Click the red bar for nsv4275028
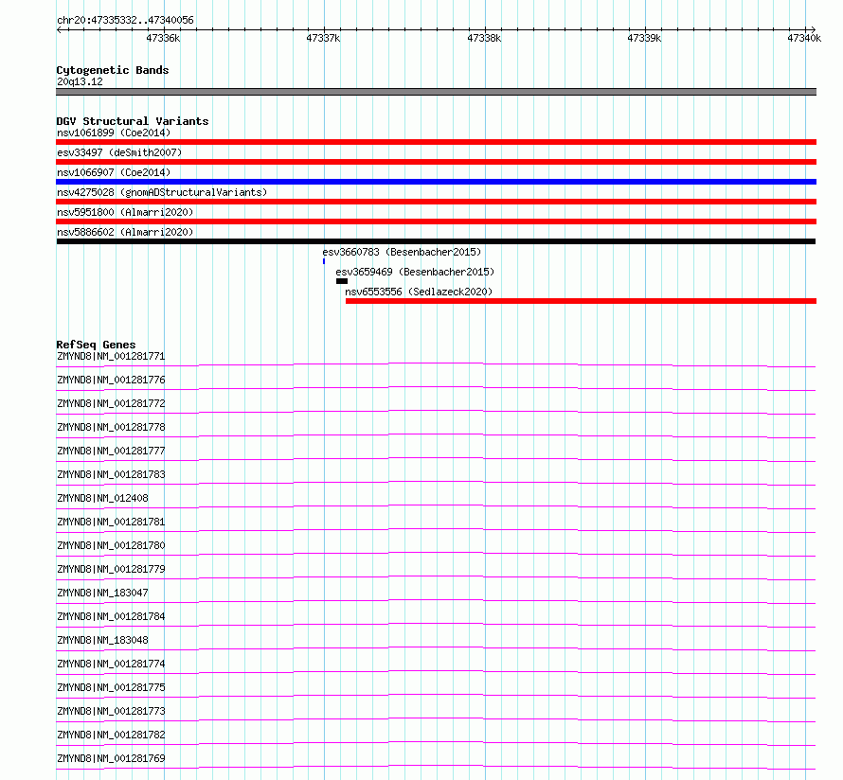843x780 pixels. pos(436,202)
